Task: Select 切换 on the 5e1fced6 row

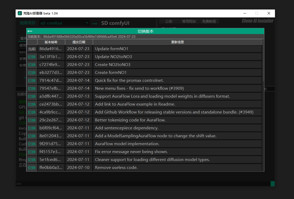Action: point(32,159)
